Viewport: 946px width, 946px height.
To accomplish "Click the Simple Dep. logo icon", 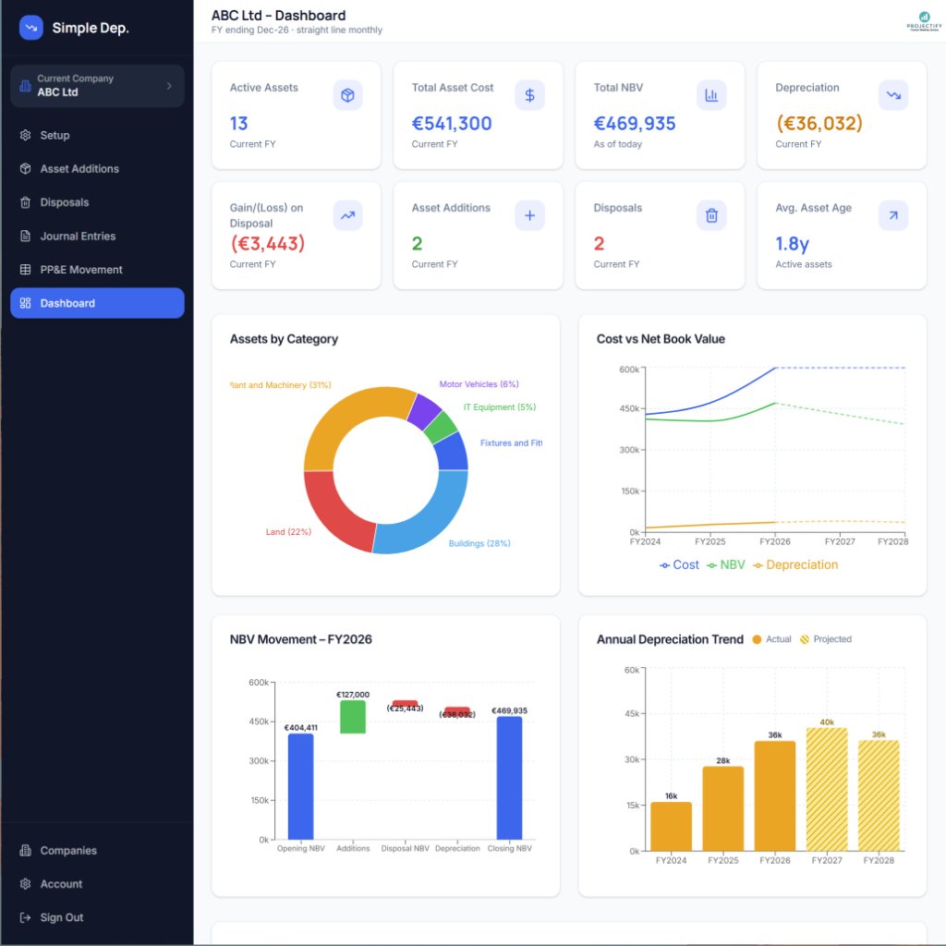I will 30,28.
